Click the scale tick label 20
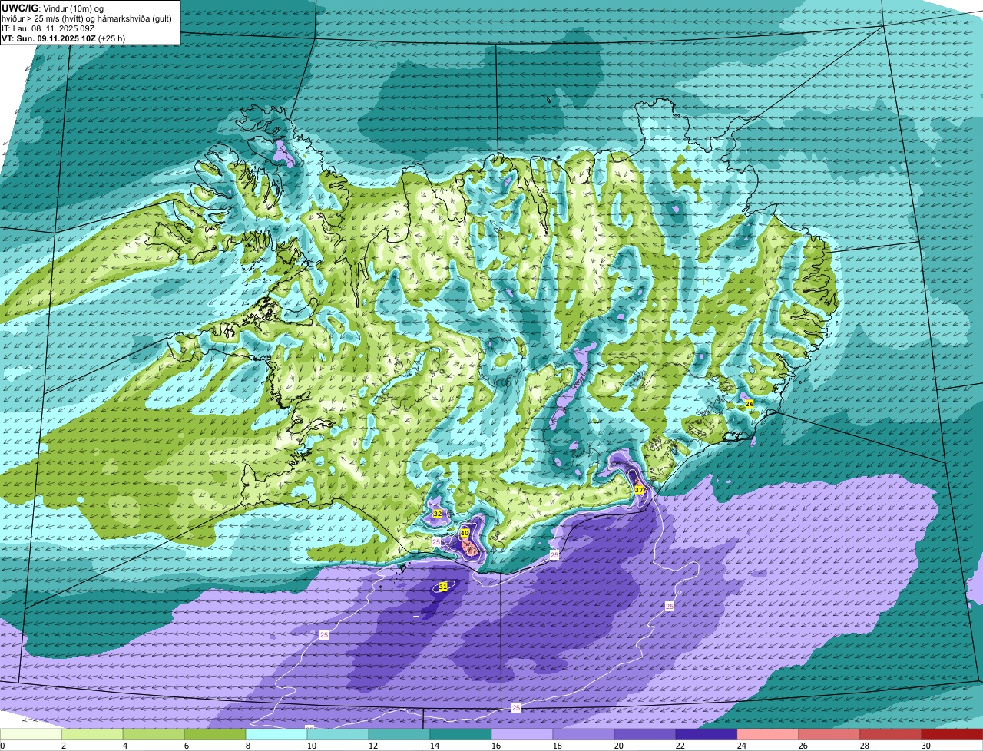This screenshot has height=751, width=983. point(618,746)
